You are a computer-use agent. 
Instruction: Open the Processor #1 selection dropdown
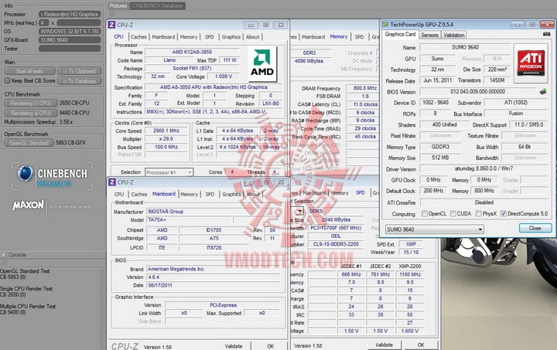pos(169,172)
